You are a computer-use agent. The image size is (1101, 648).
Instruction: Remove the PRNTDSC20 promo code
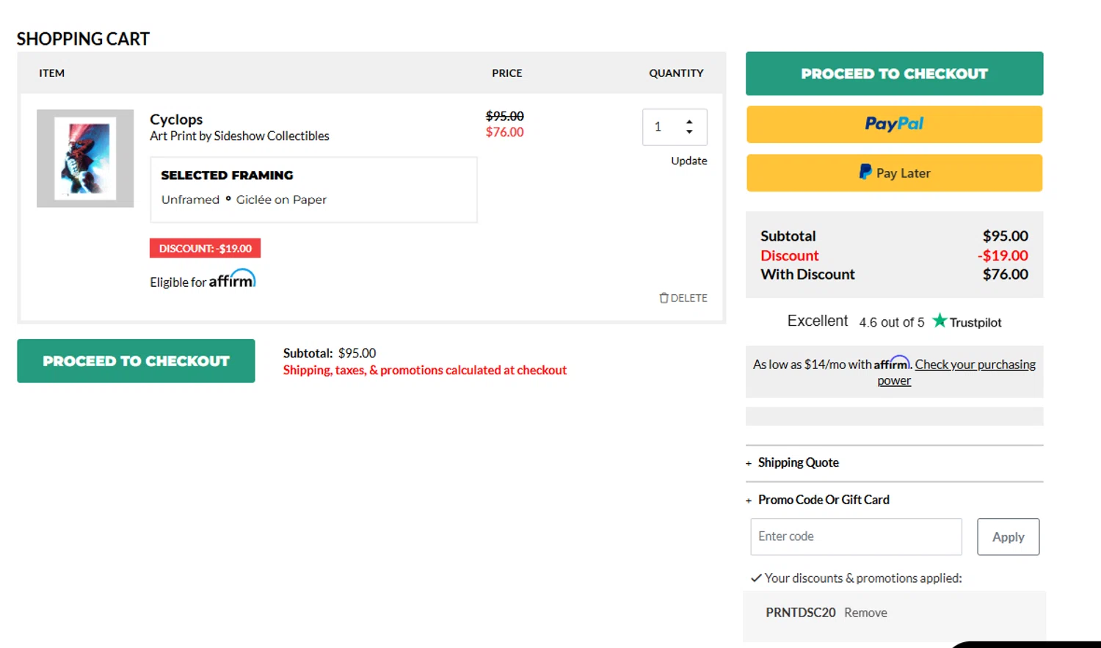pos(865,613)
